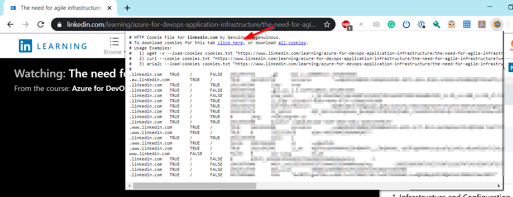
Task: Click the blue power-symbol extension icon
Action: click(406, 25)
